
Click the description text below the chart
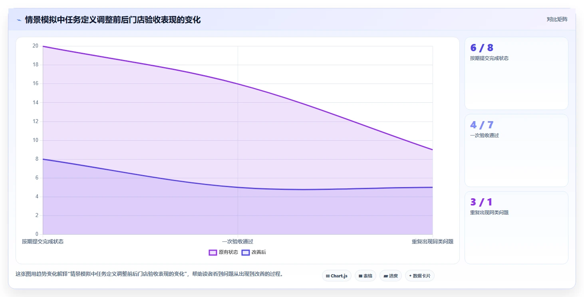pos(149,274)
